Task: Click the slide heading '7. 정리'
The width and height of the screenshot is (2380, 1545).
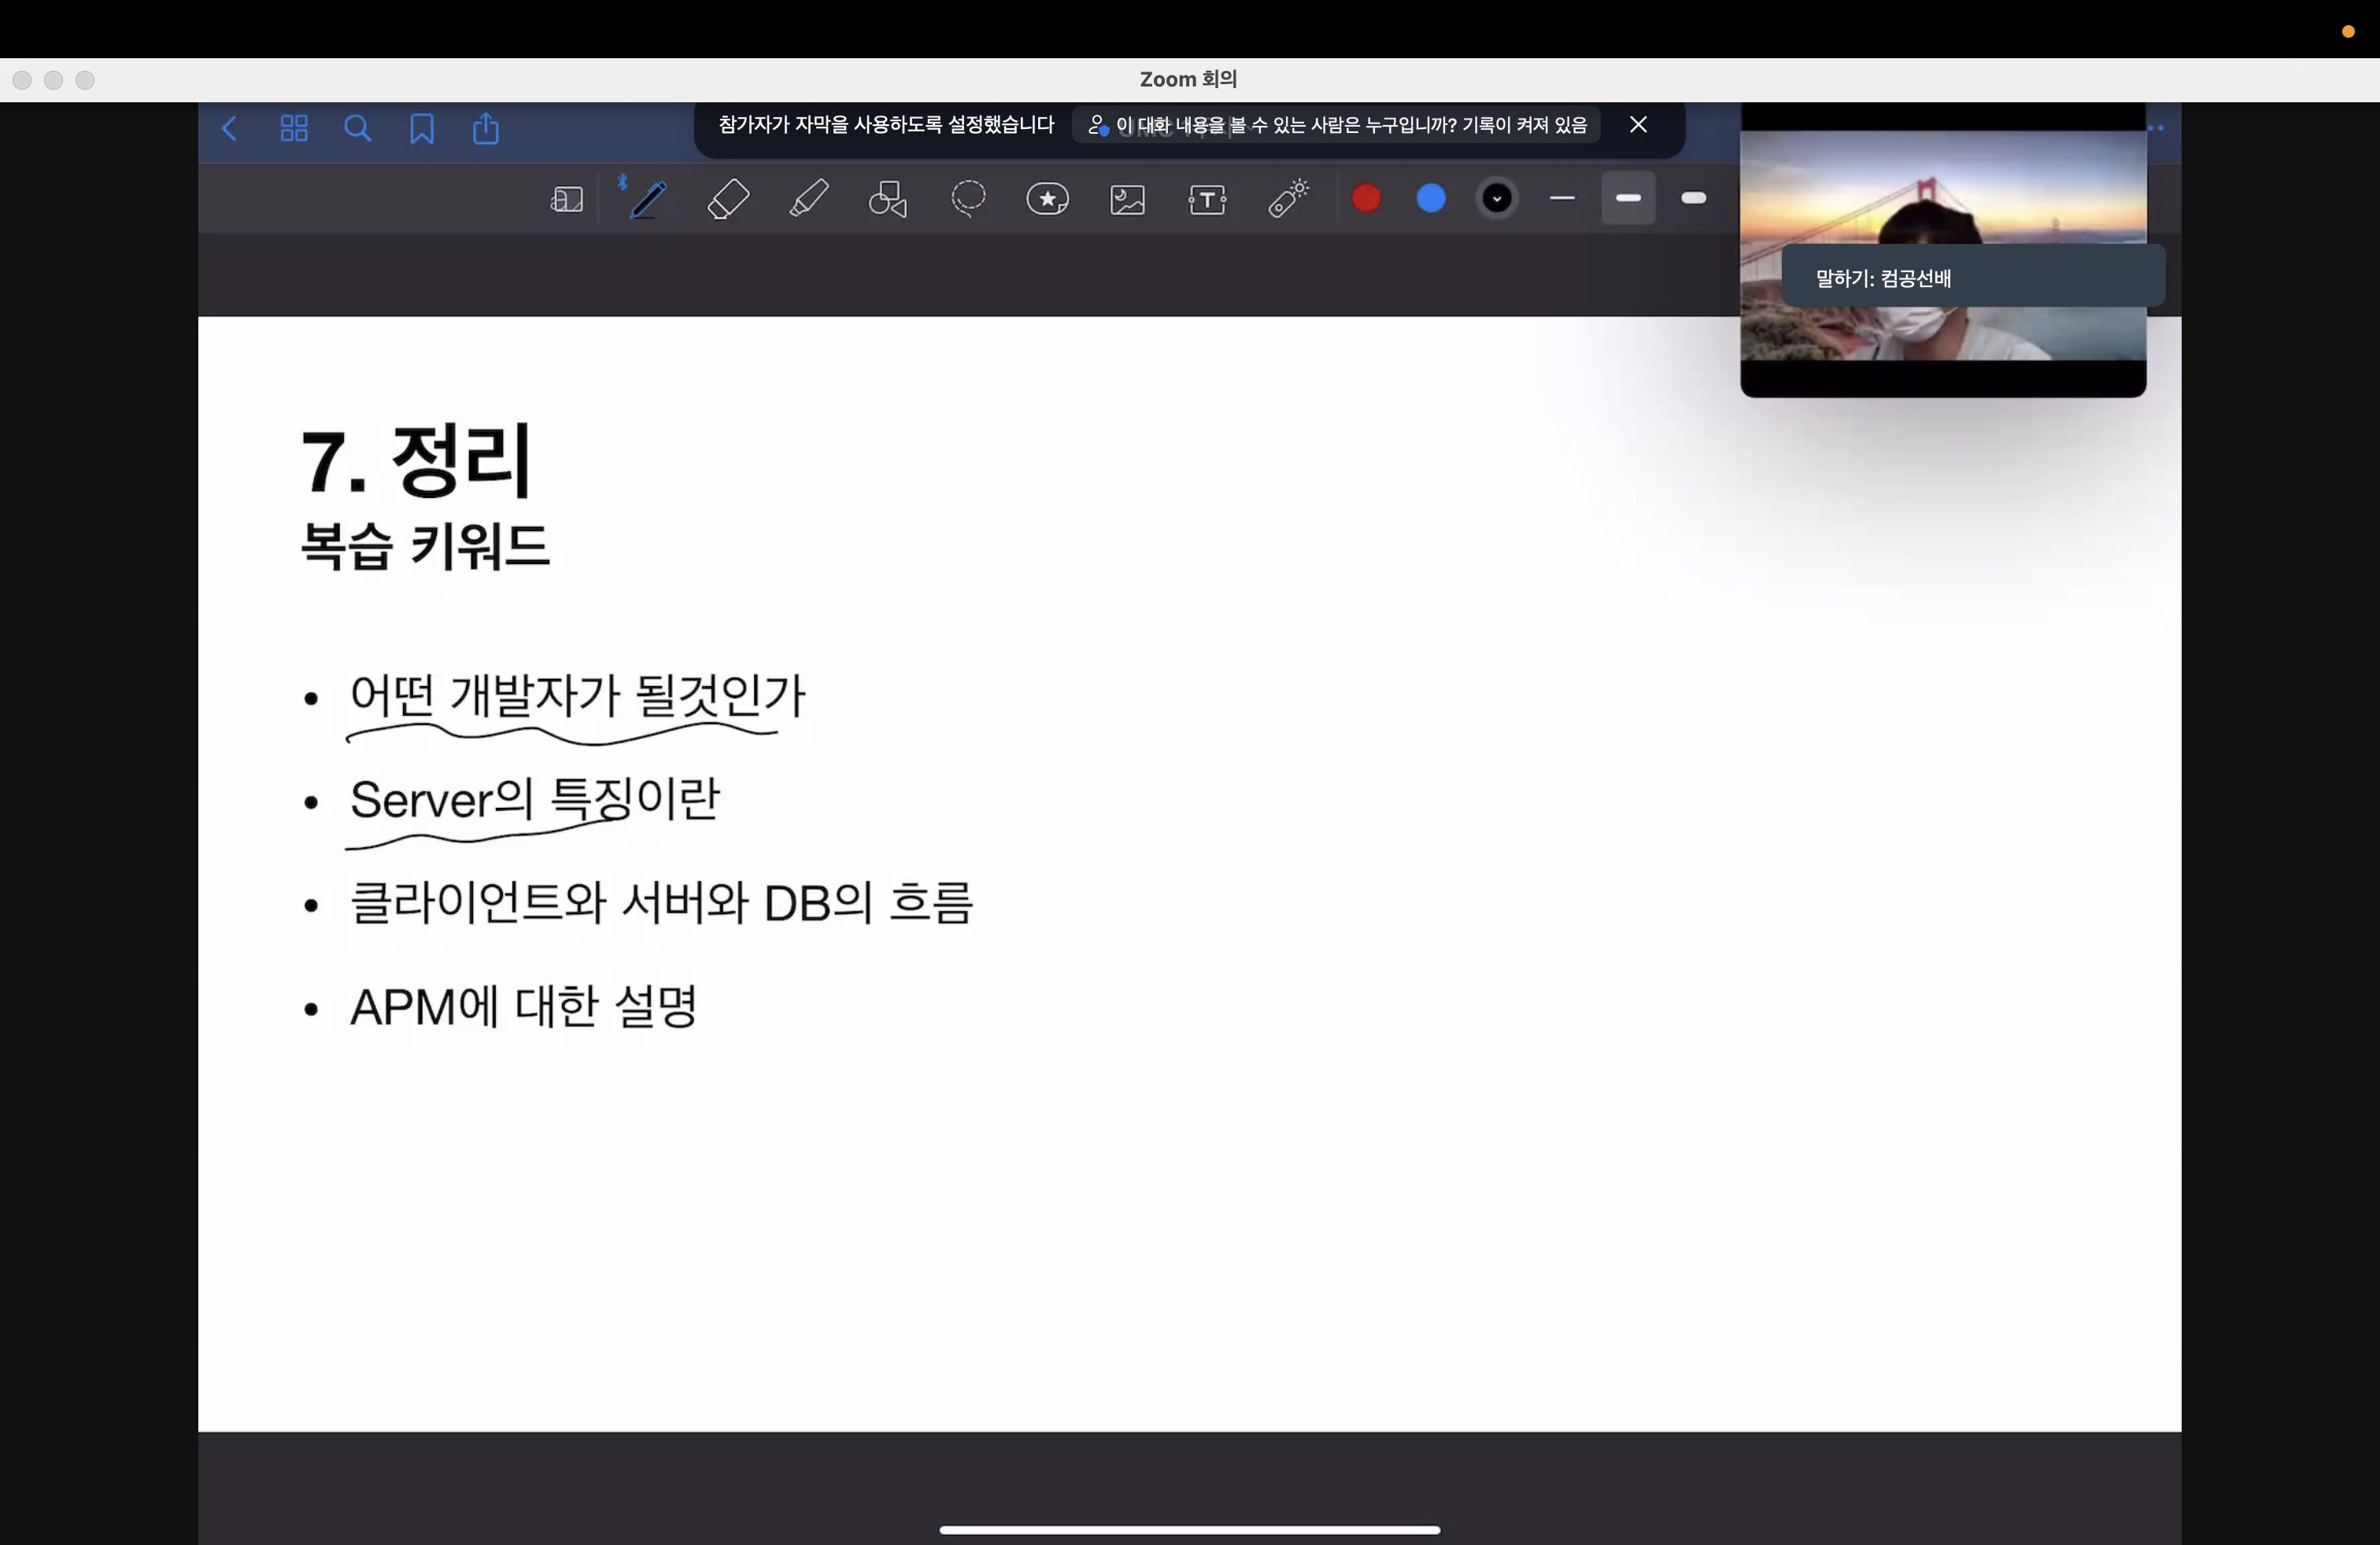Action: (415, 461)
